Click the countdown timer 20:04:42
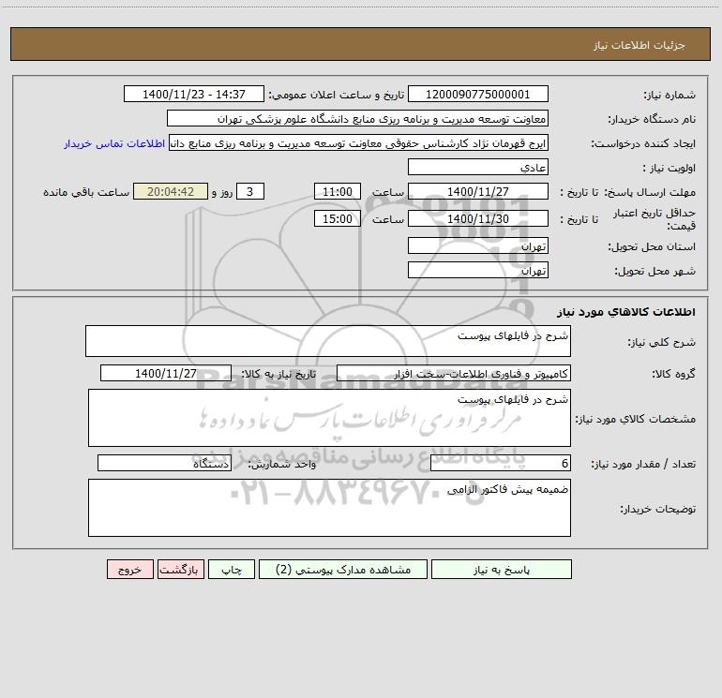Viewport: 722px width, 698px height. tap(171, 191)
